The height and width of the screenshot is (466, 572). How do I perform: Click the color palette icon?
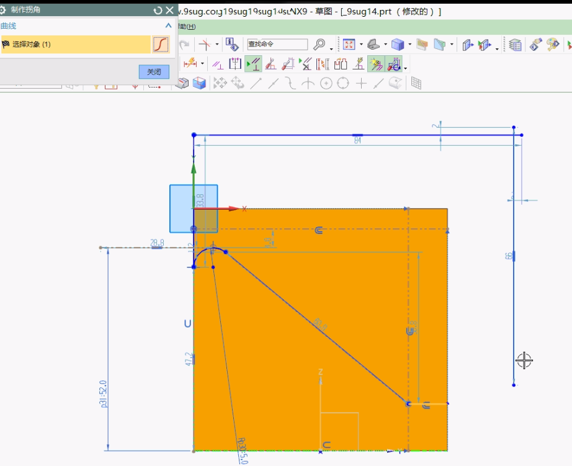click(553, 45)
